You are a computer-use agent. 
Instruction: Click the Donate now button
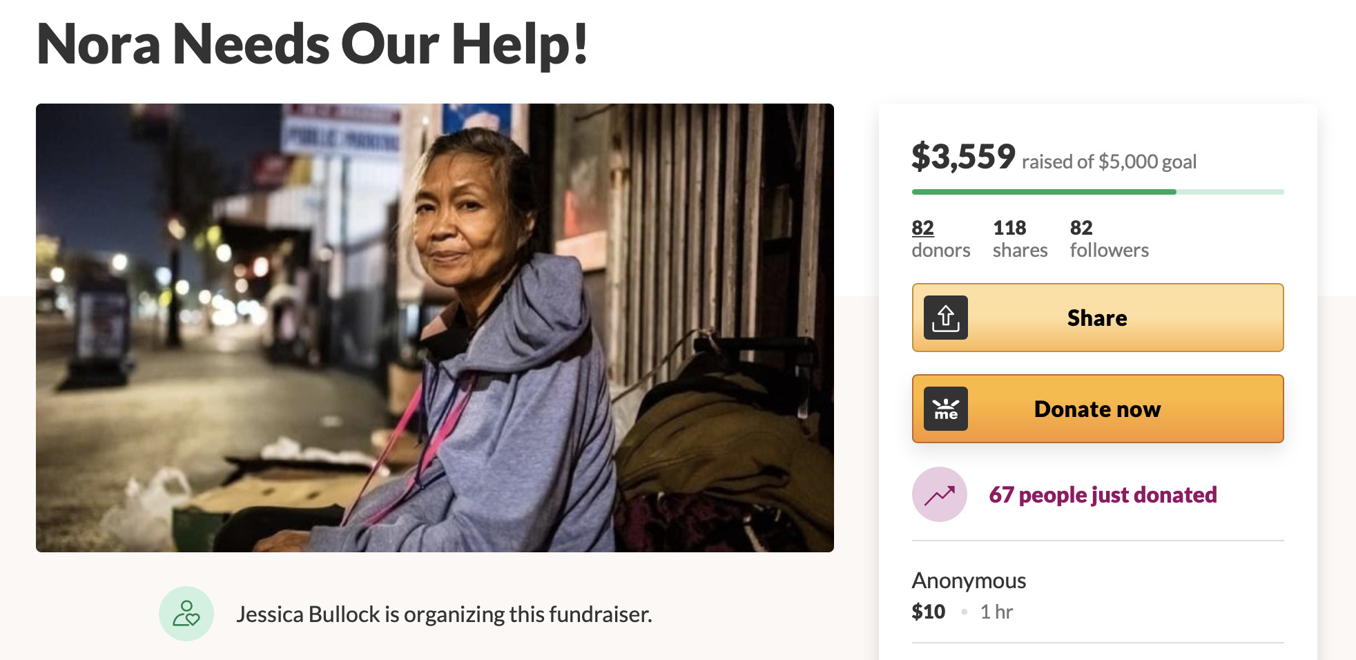(x=1098, y=409)
